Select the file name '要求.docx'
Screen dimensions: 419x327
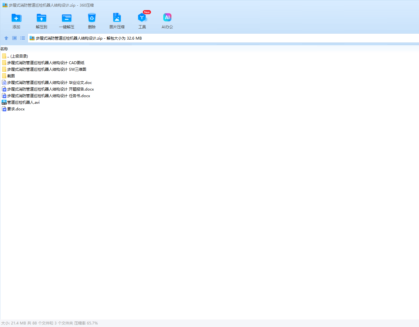pyautogui.click(x=16, y=109)
